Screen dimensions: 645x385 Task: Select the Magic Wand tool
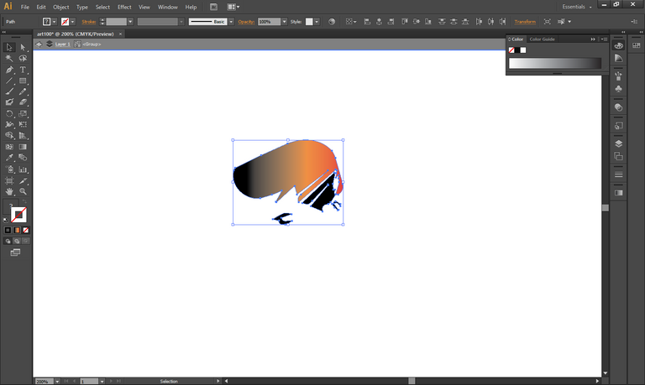[x=9, y=59]
